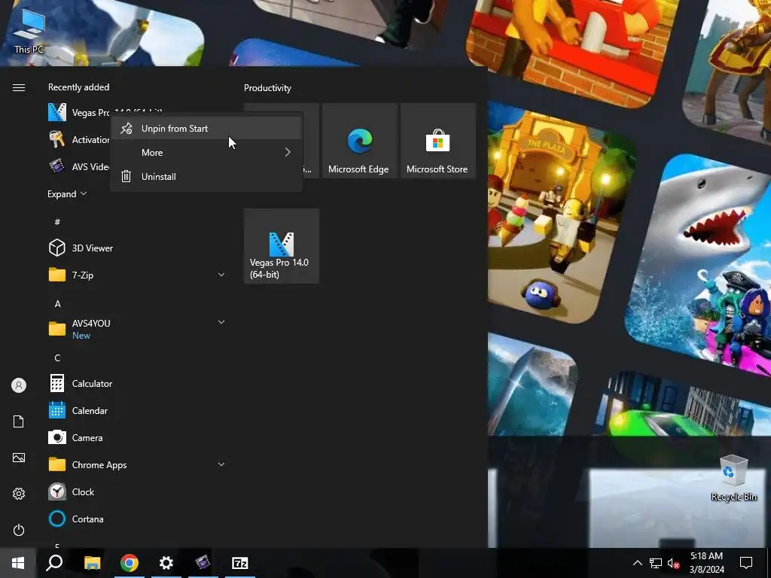Select Unpin from Start in context menu
771x578 pixels.
[206, 128]
